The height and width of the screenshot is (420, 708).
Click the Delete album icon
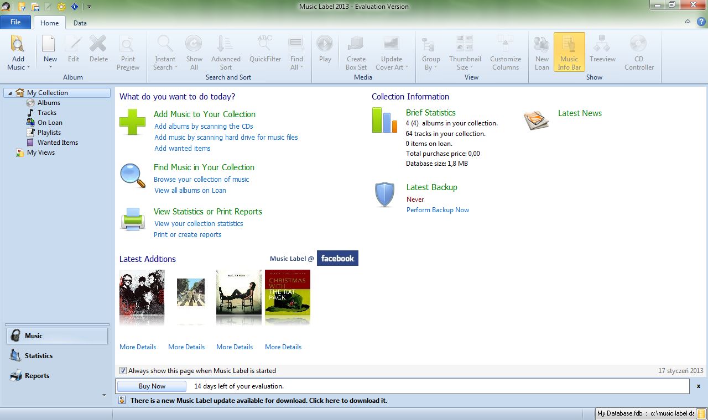pos(98,44)
